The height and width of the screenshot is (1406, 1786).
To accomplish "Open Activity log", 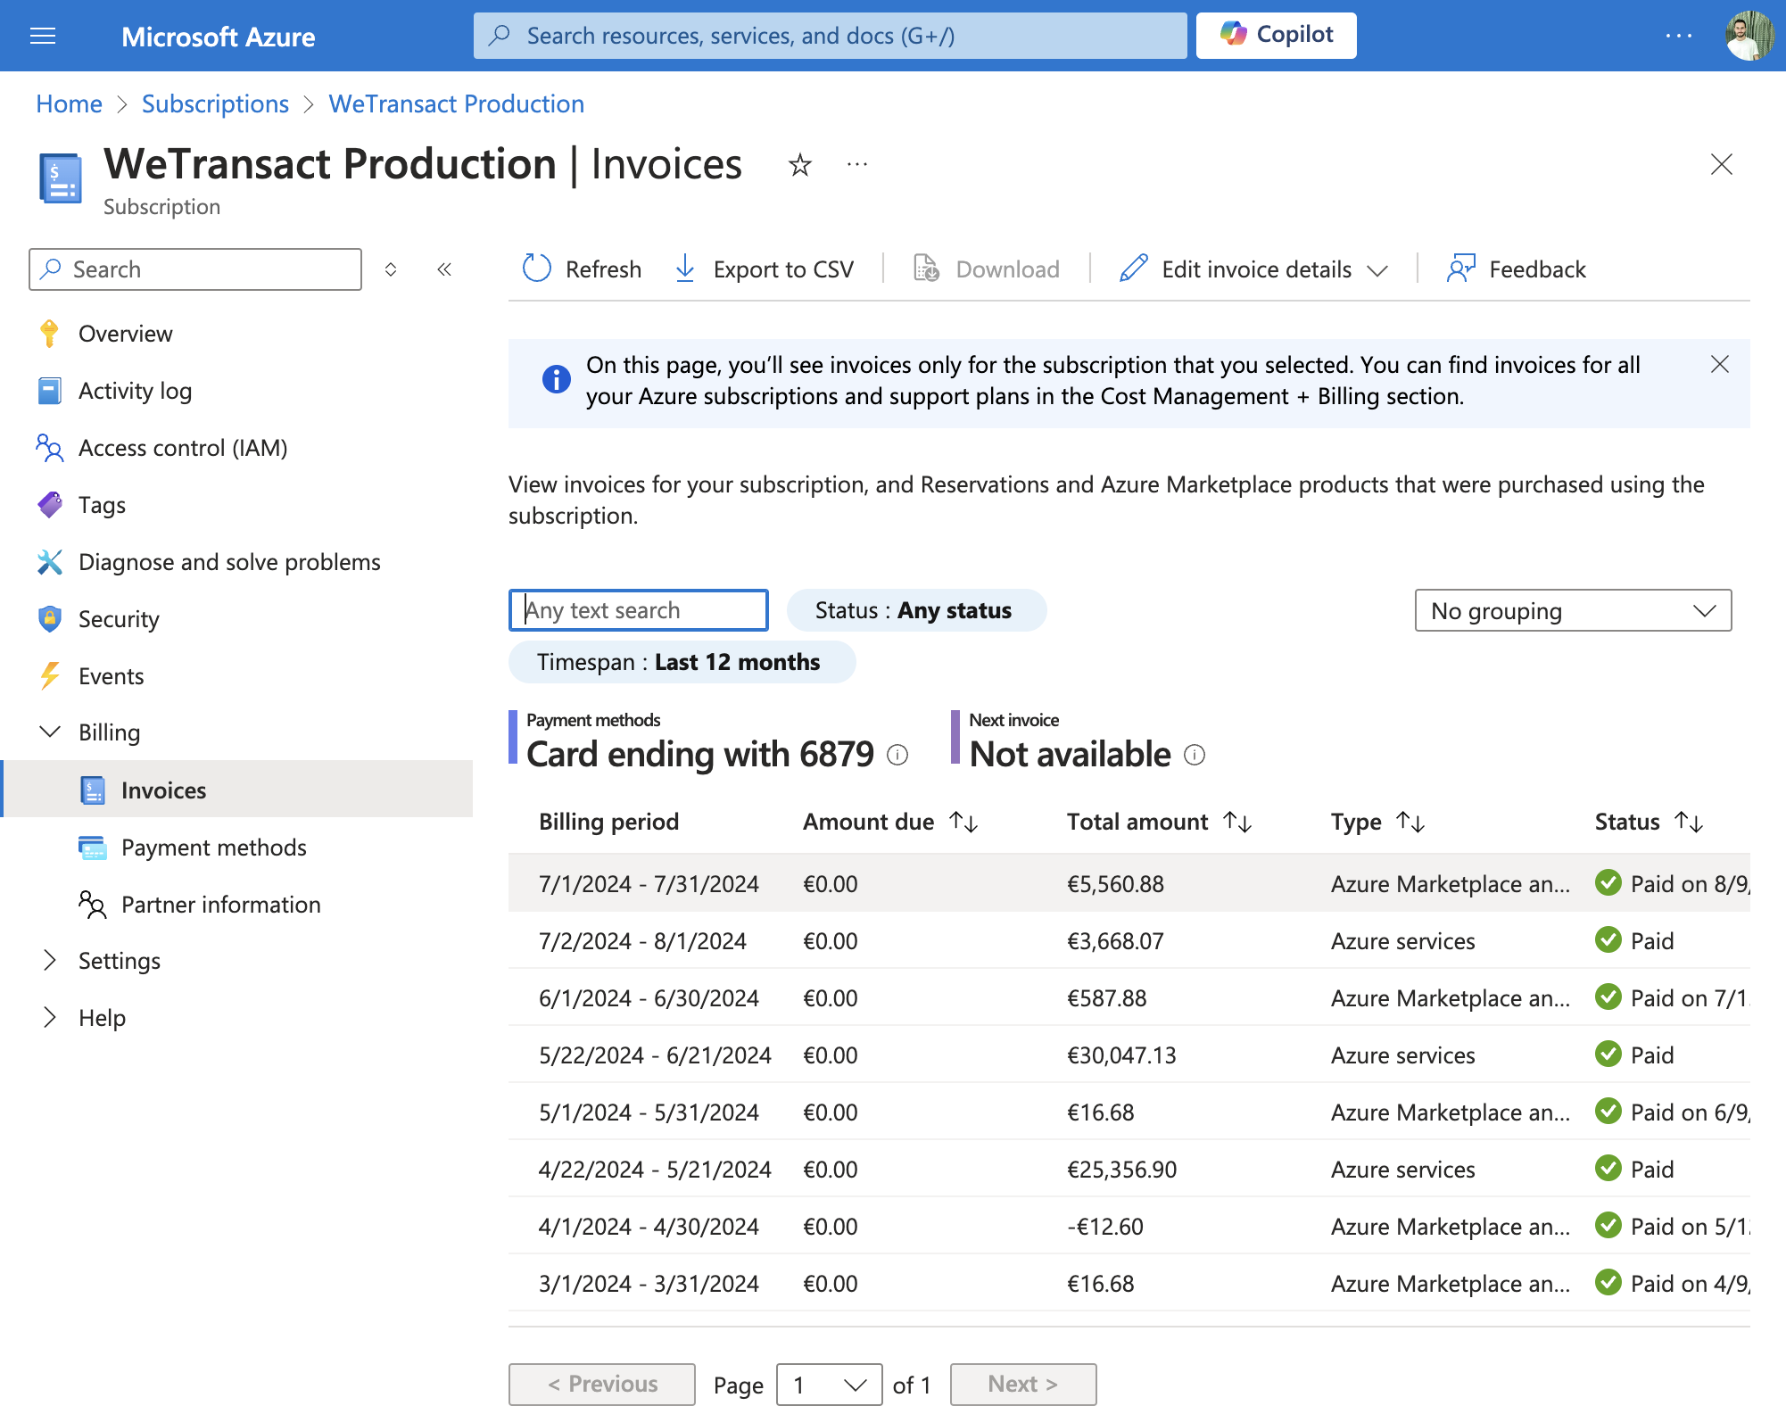I will pyautogui.click(x=135, y=391).
